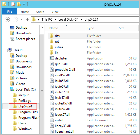Go up one folder level
Image resolution: width=140 pixels, height=135 pixels.
(27, 20)
